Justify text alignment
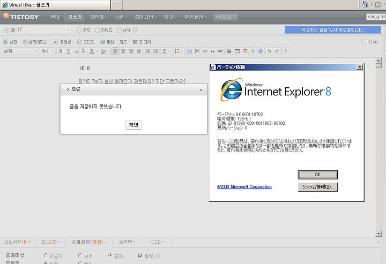386x264 pixels. tap(139, 51)
